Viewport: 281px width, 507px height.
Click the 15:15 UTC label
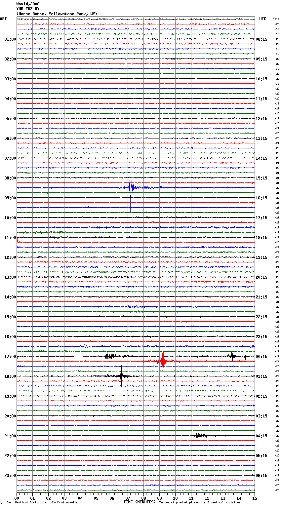(261, 178)
